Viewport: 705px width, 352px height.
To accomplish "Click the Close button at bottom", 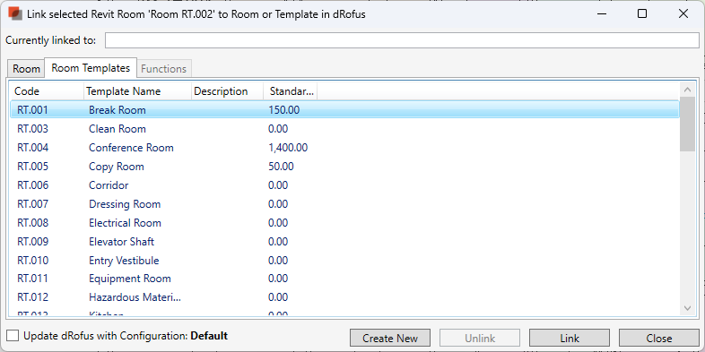I will point(659,338).
